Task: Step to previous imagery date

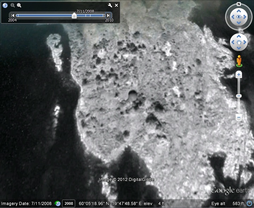Action: coord(13,15)
